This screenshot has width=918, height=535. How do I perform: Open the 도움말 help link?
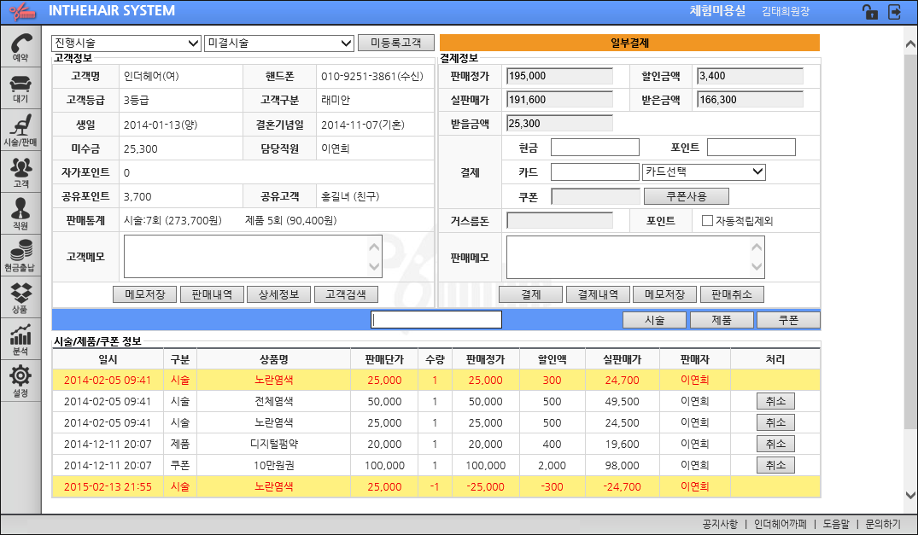pyautogui.click(x=836, y=524)
